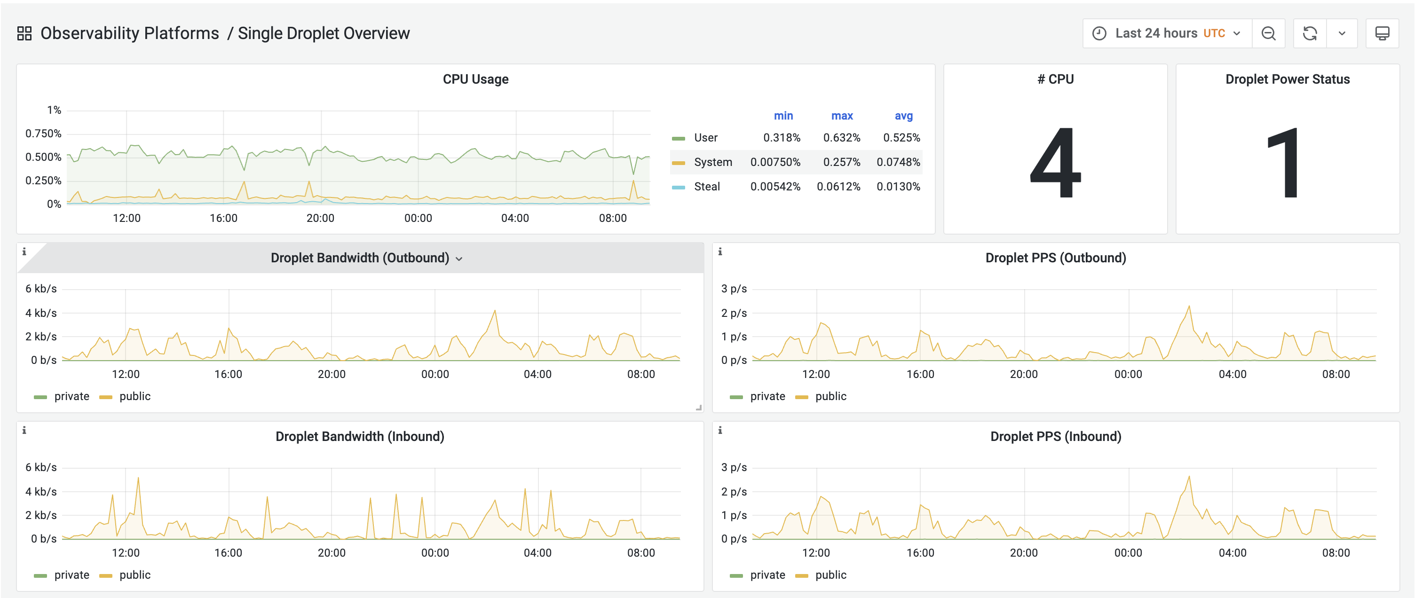Open info icon on Droplet Bandwidth (Outbound)
The height and width of the screenshot is (598, 1422).
24,251
